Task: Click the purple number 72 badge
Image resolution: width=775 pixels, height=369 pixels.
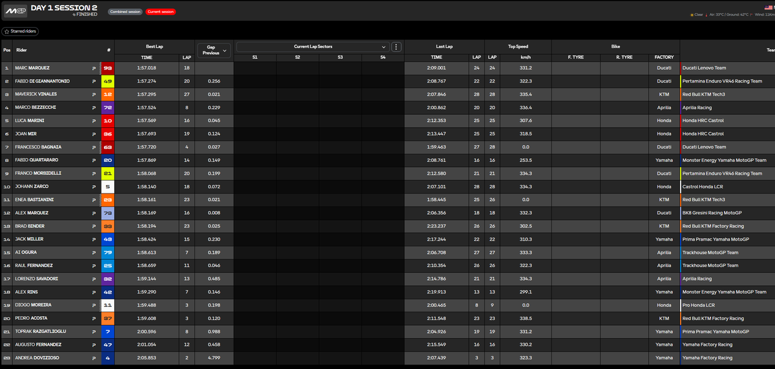Action: 108,108
